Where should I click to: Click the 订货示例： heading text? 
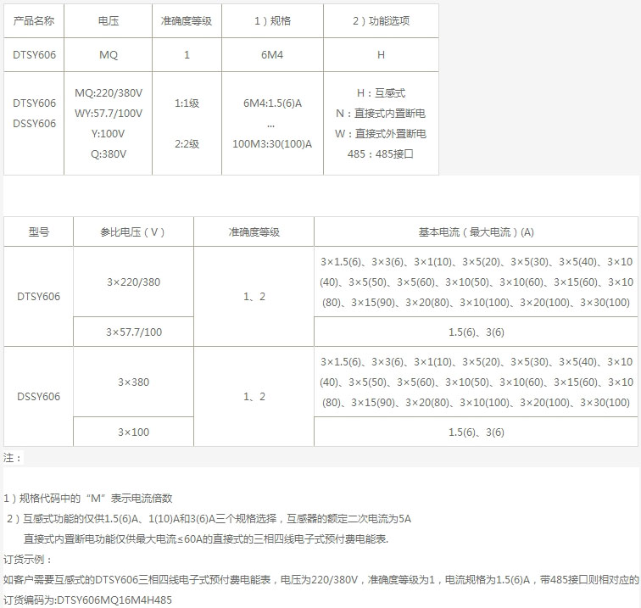(x=28, y=560)
